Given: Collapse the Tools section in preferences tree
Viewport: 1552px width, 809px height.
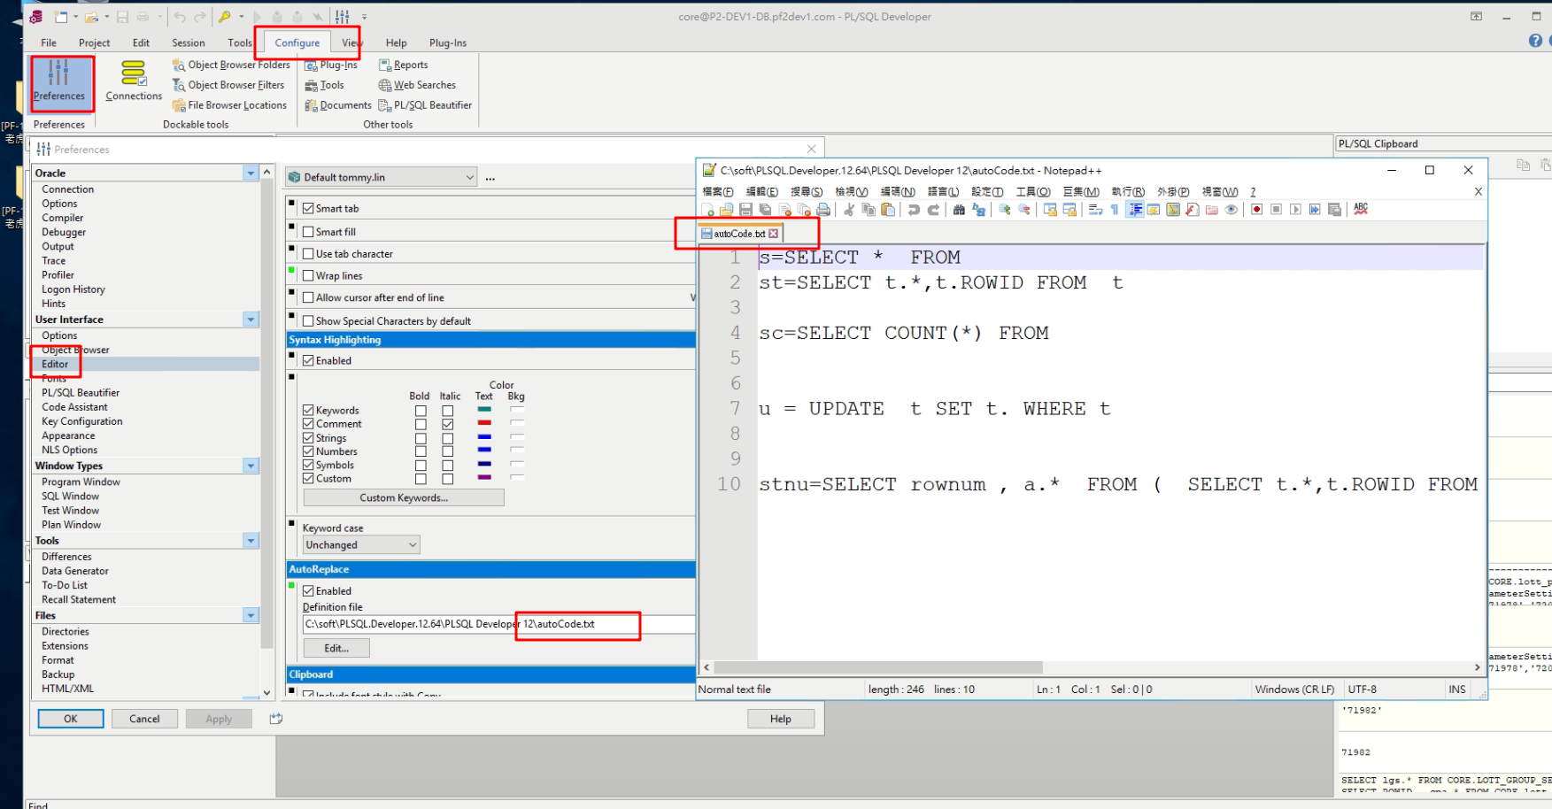Looking at the screenshot, I should coord(251,541).
